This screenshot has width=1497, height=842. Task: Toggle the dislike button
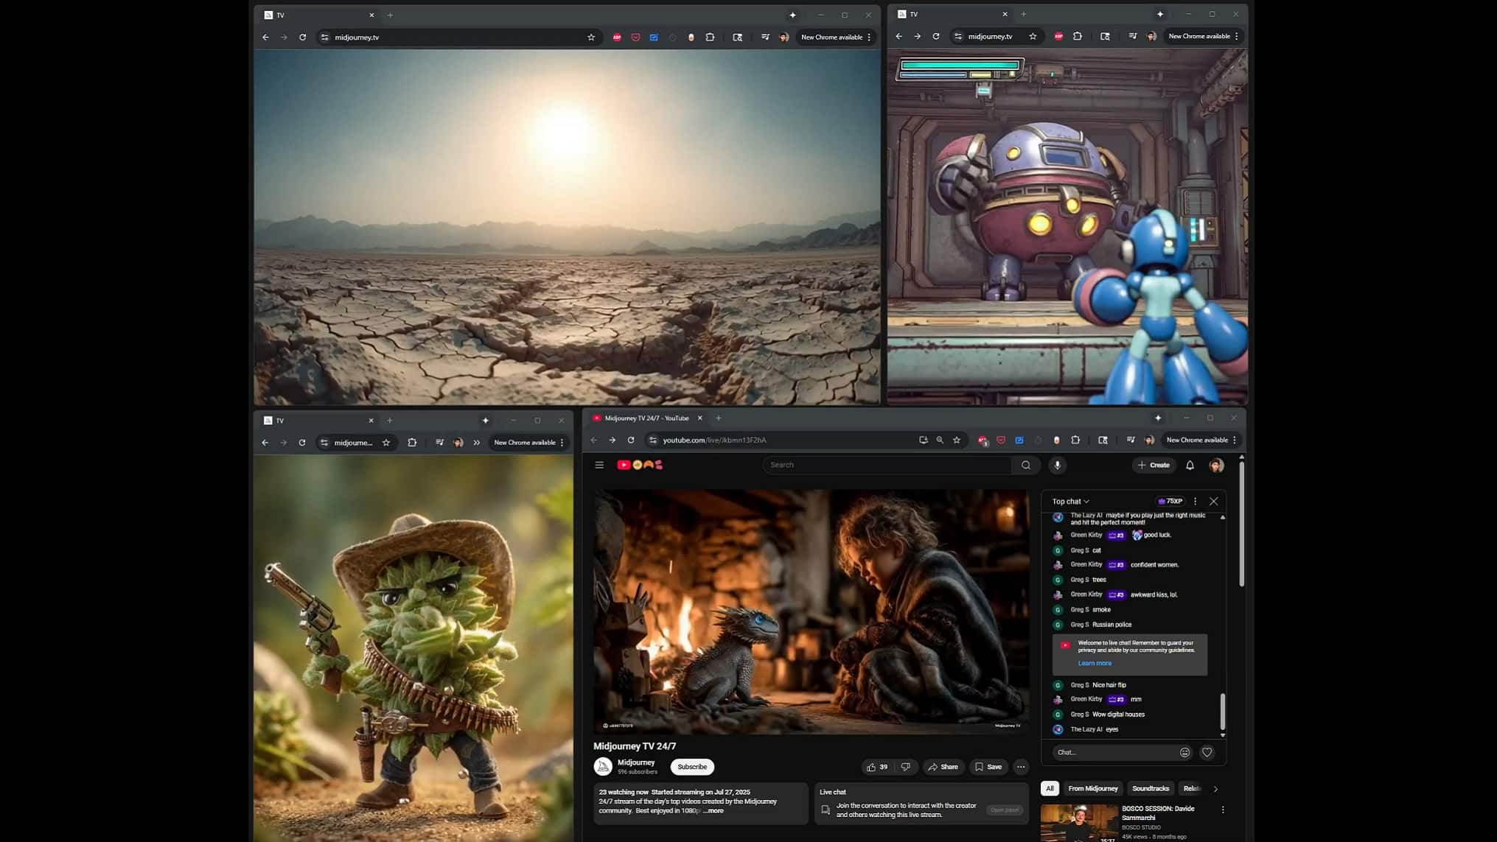[906, 767]
